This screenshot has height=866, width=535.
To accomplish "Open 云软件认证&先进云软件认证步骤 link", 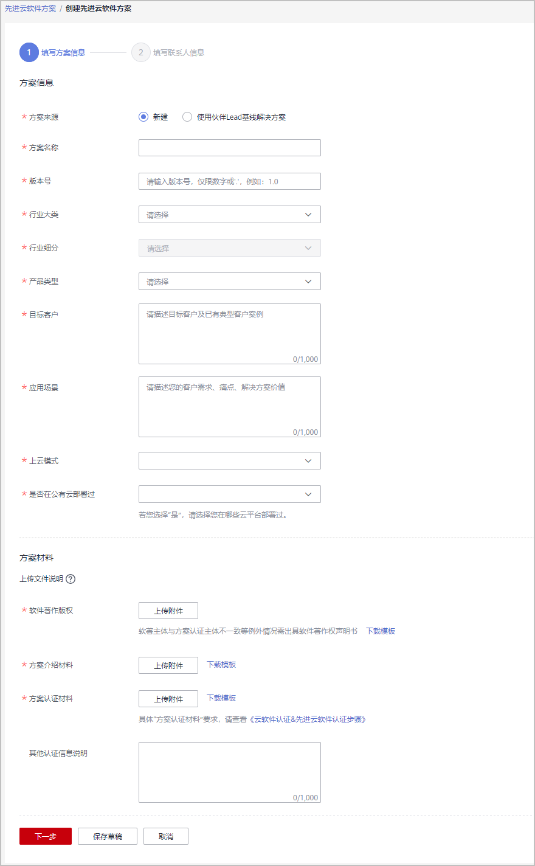I will (x=308, y=719).
